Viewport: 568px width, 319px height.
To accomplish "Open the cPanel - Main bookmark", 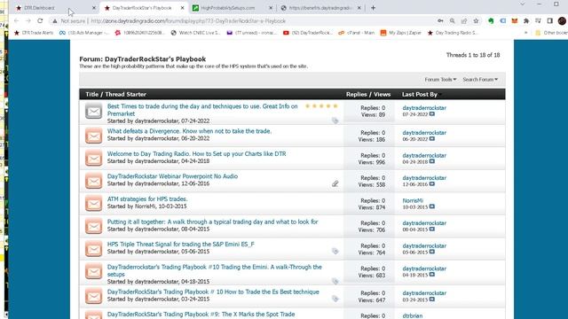I will 357,33.
